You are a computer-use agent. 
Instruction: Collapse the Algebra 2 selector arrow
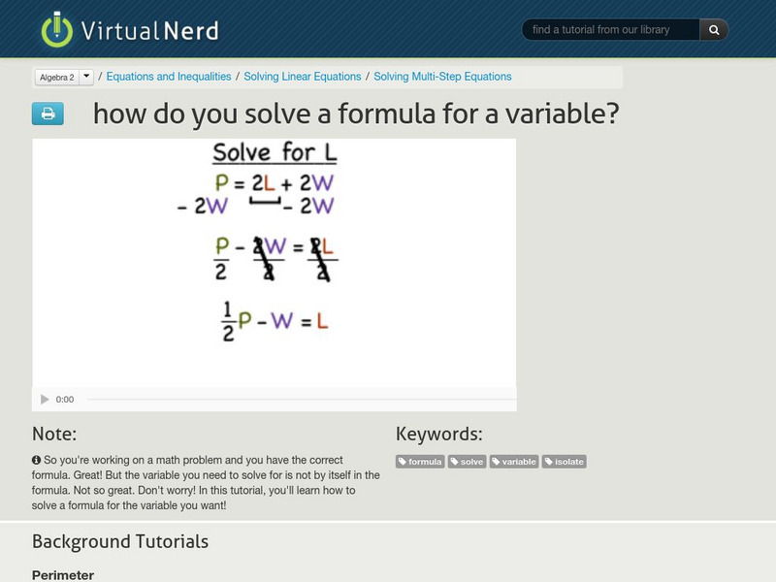[x=85, y=75]
